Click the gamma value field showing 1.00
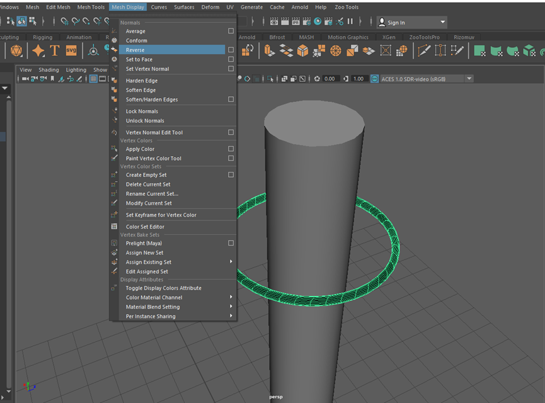 359,79
